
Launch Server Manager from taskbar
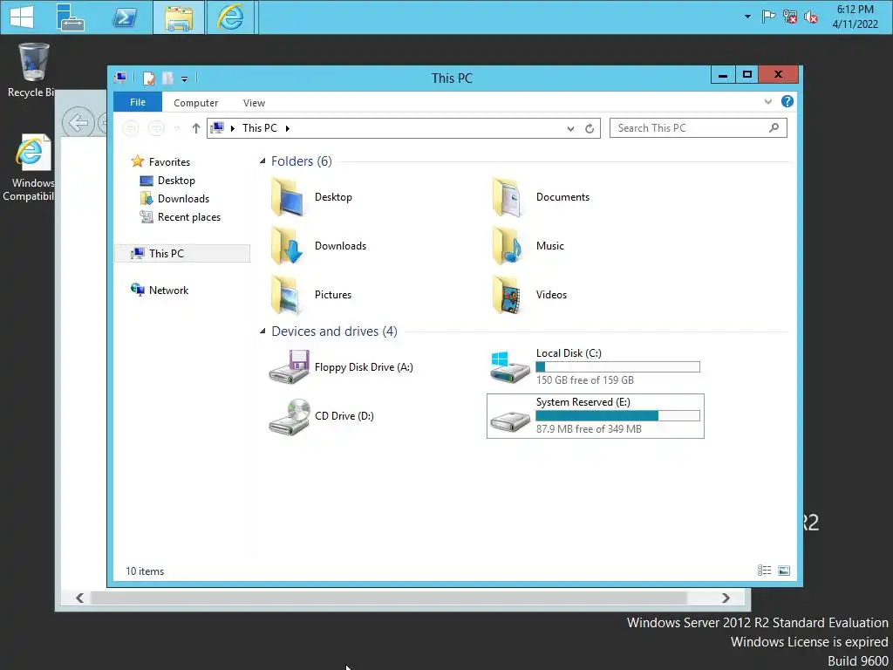[71, 17]
